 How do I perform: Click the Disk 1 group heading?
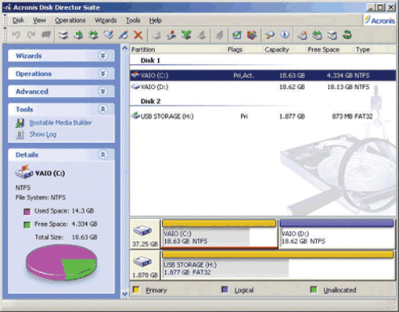pos(150,60)
